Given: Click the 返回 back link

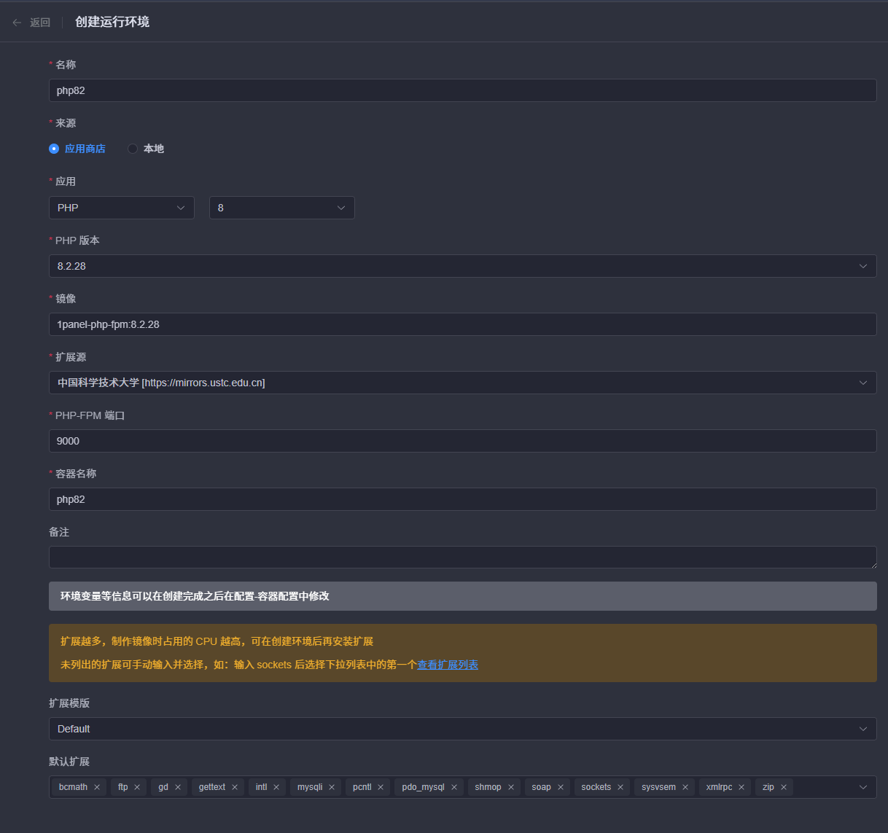Looking at the screenshot, I should pos(39,23).
